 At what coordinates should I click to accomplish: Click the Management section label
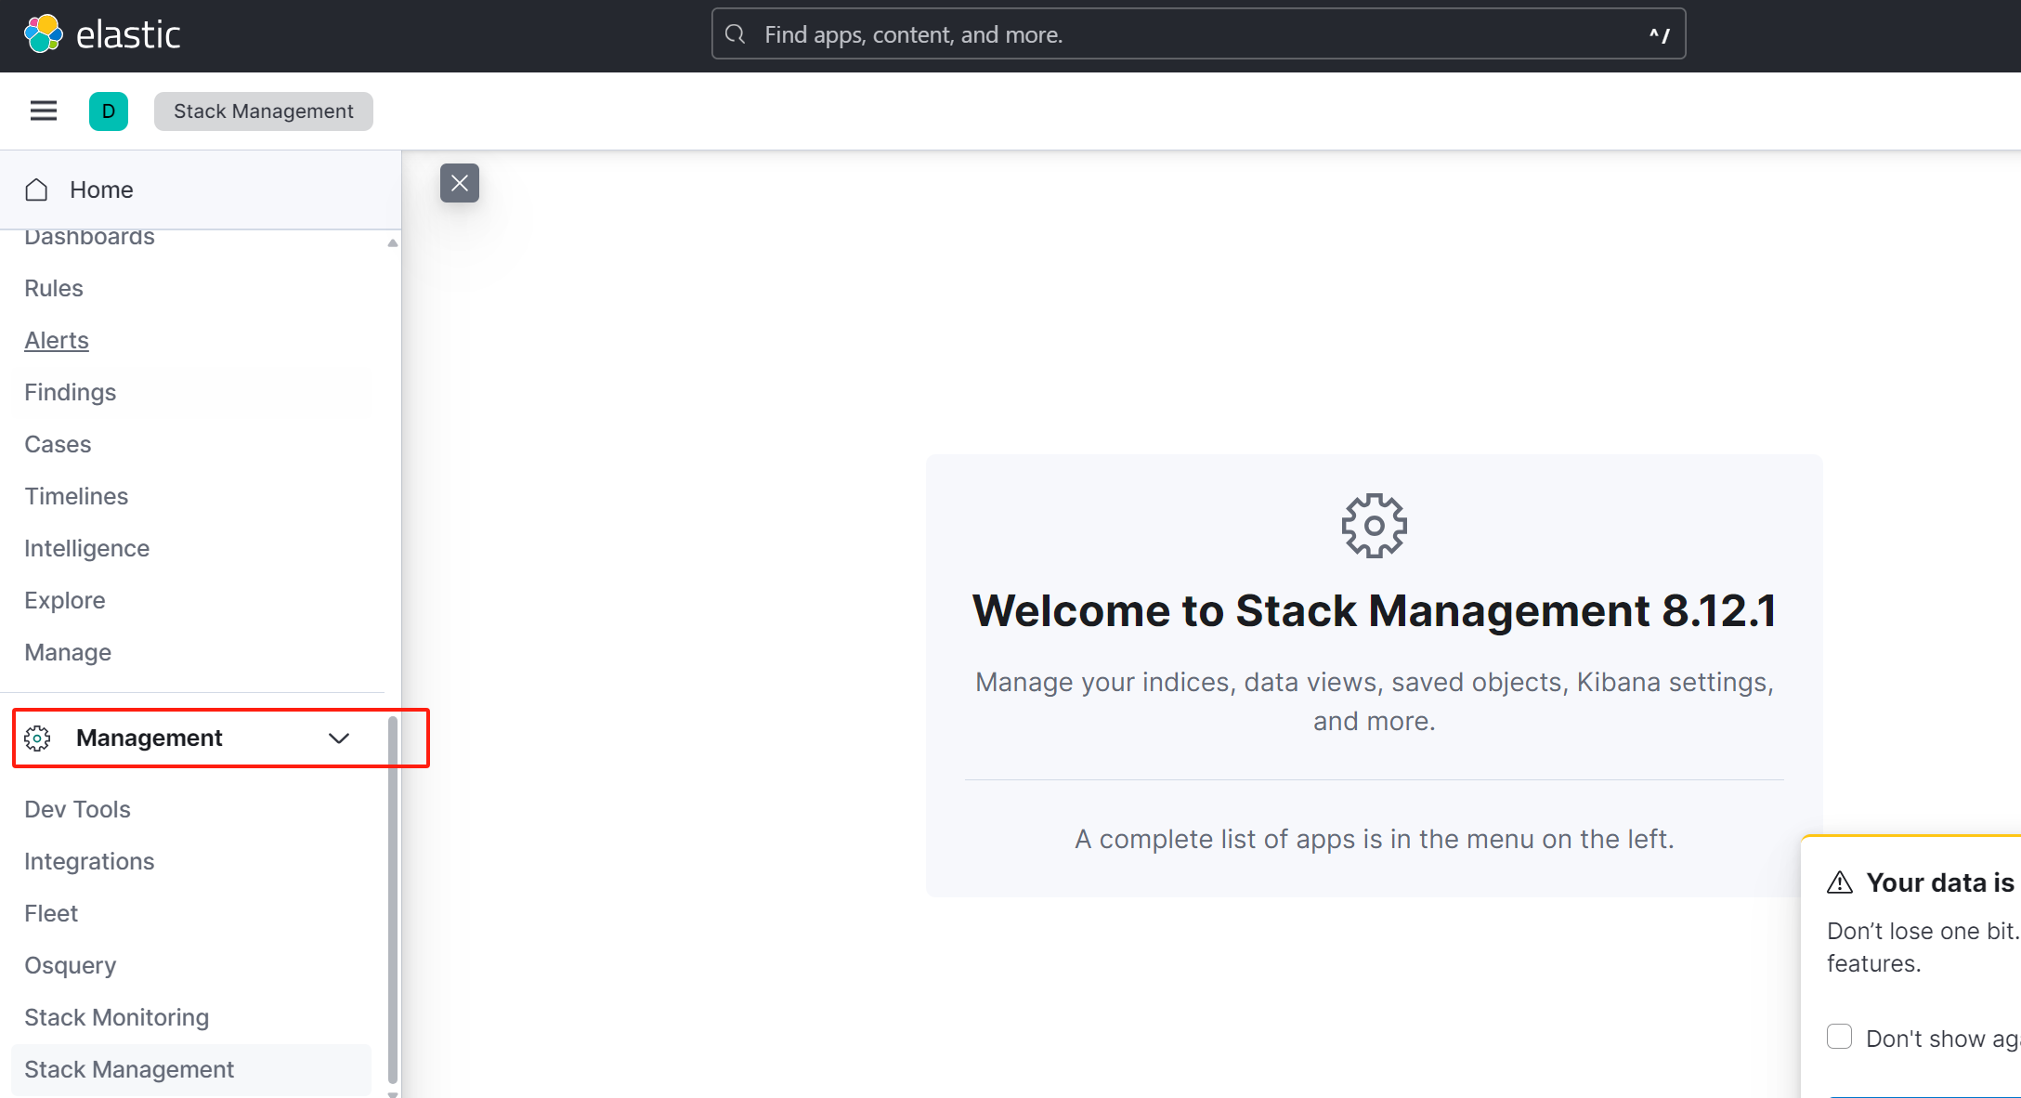[150, 738]
